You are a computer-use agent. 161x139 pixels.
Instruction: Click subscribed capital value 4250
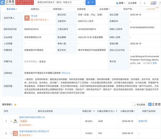[x=100, y=121]
